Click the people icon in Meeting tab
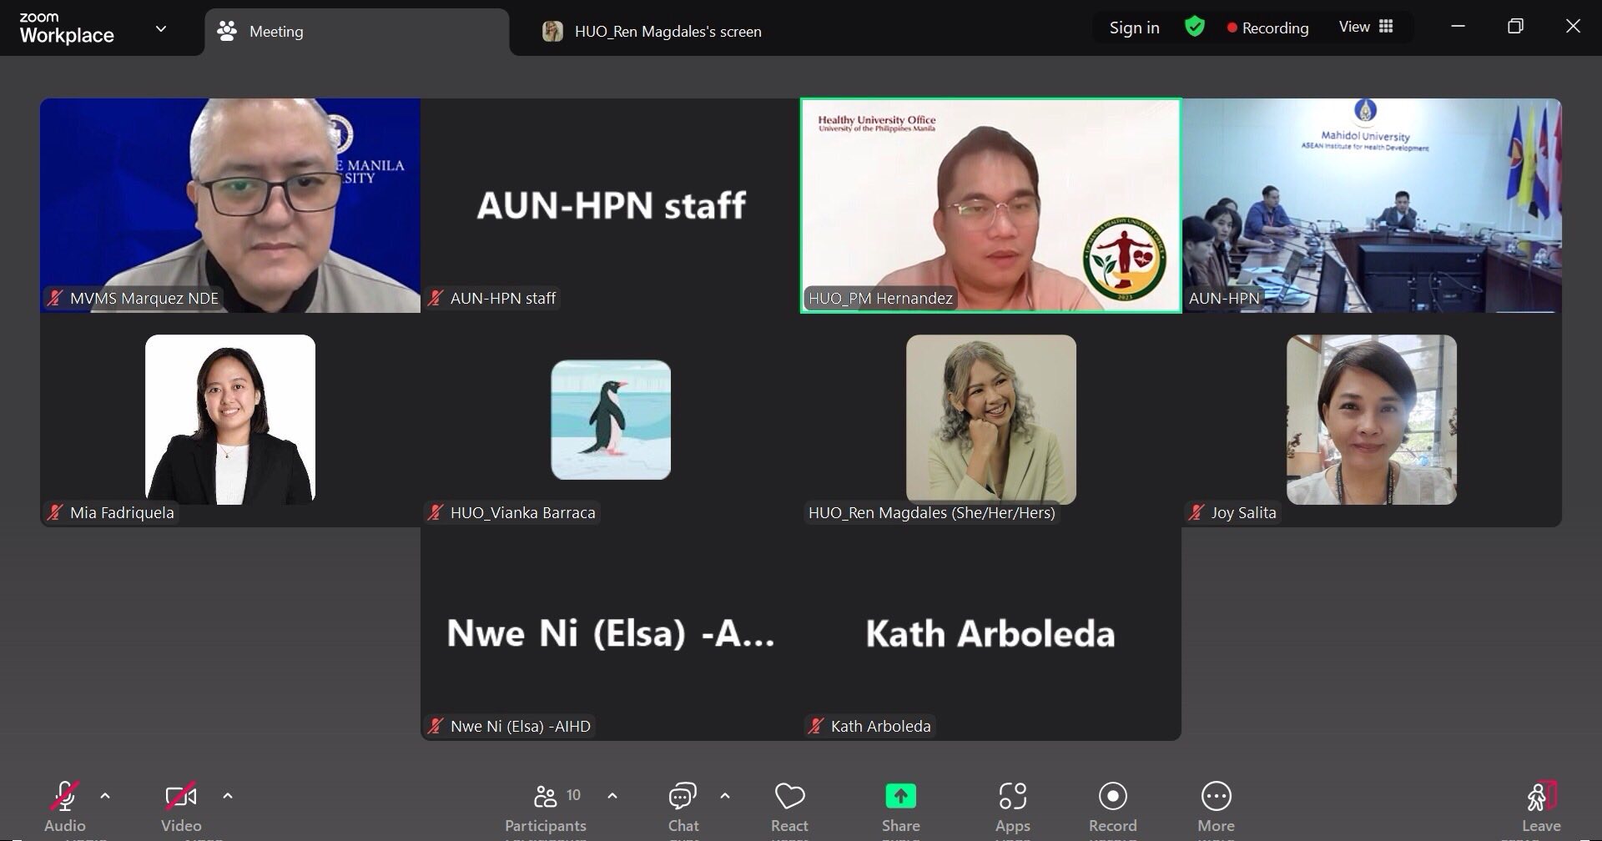This screenshot has height=841, width=1602. (227, 32)
